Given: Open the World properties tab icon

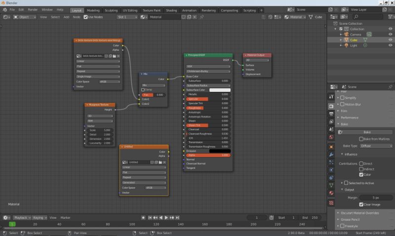Looking at the screenshot, I should tap(331, 137).
